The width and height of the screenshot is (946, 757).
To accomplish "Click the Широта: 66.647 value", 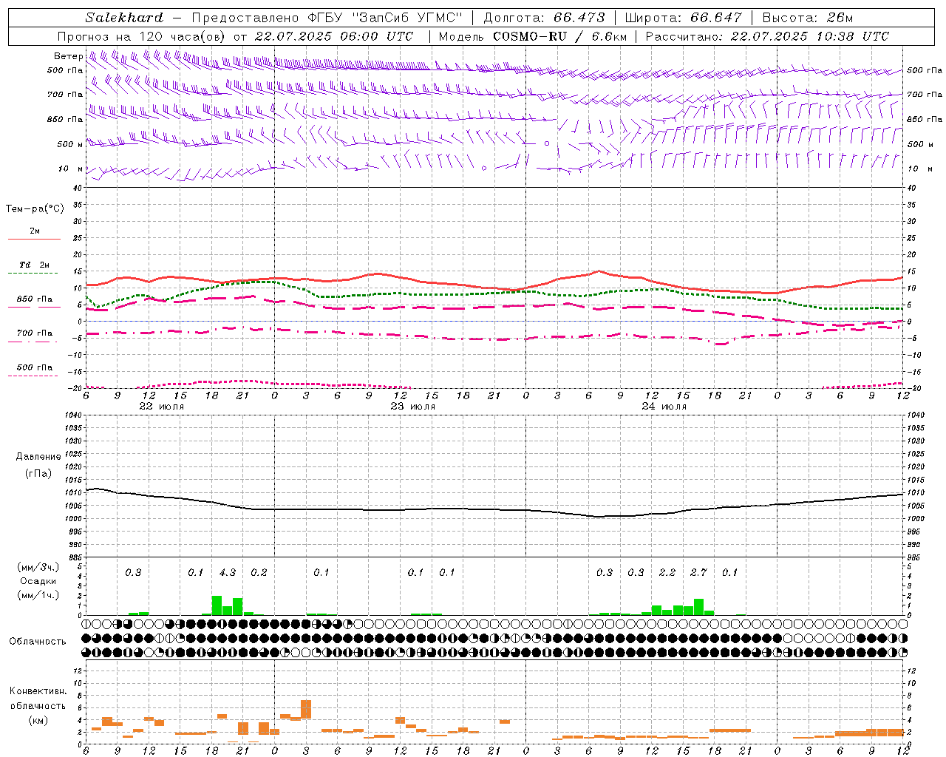I will pyautogui.click(x=684, y=18).
